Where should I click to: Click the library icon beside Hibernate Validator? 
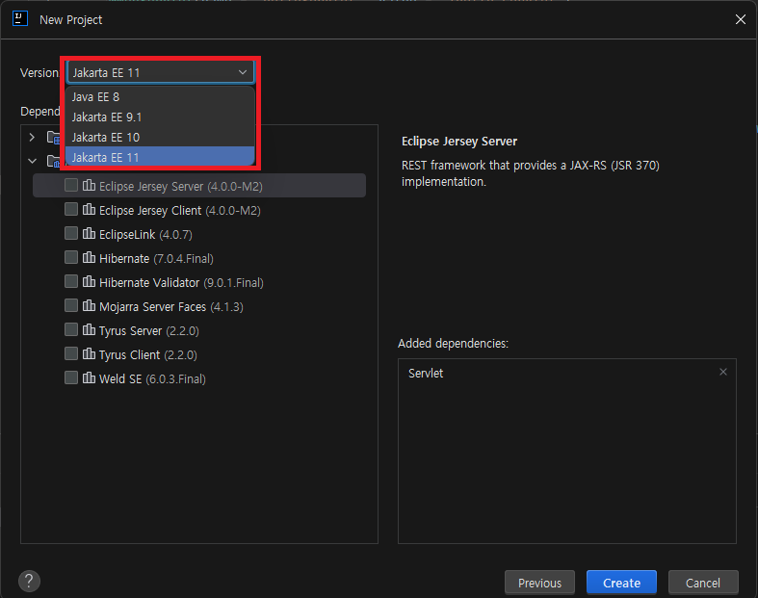pos(89,281)
